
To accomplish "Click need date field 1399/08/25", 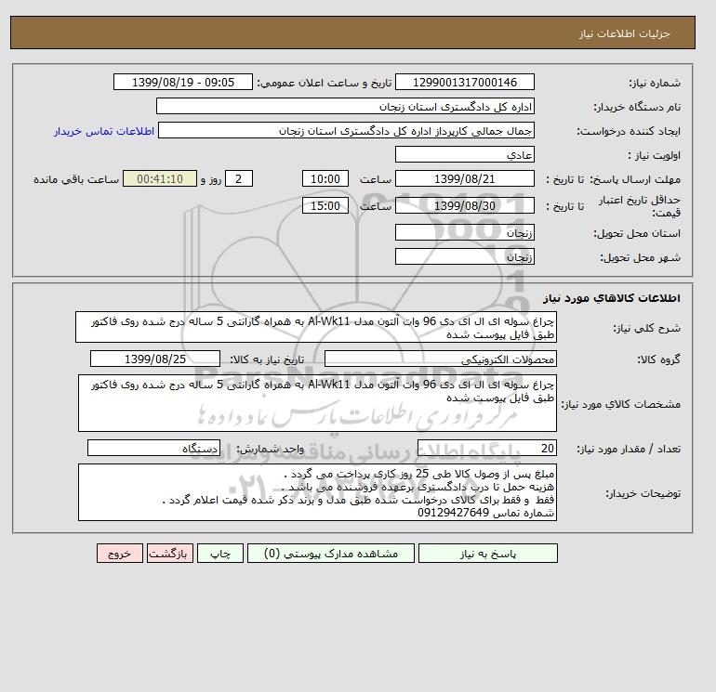I will point(155,359).
